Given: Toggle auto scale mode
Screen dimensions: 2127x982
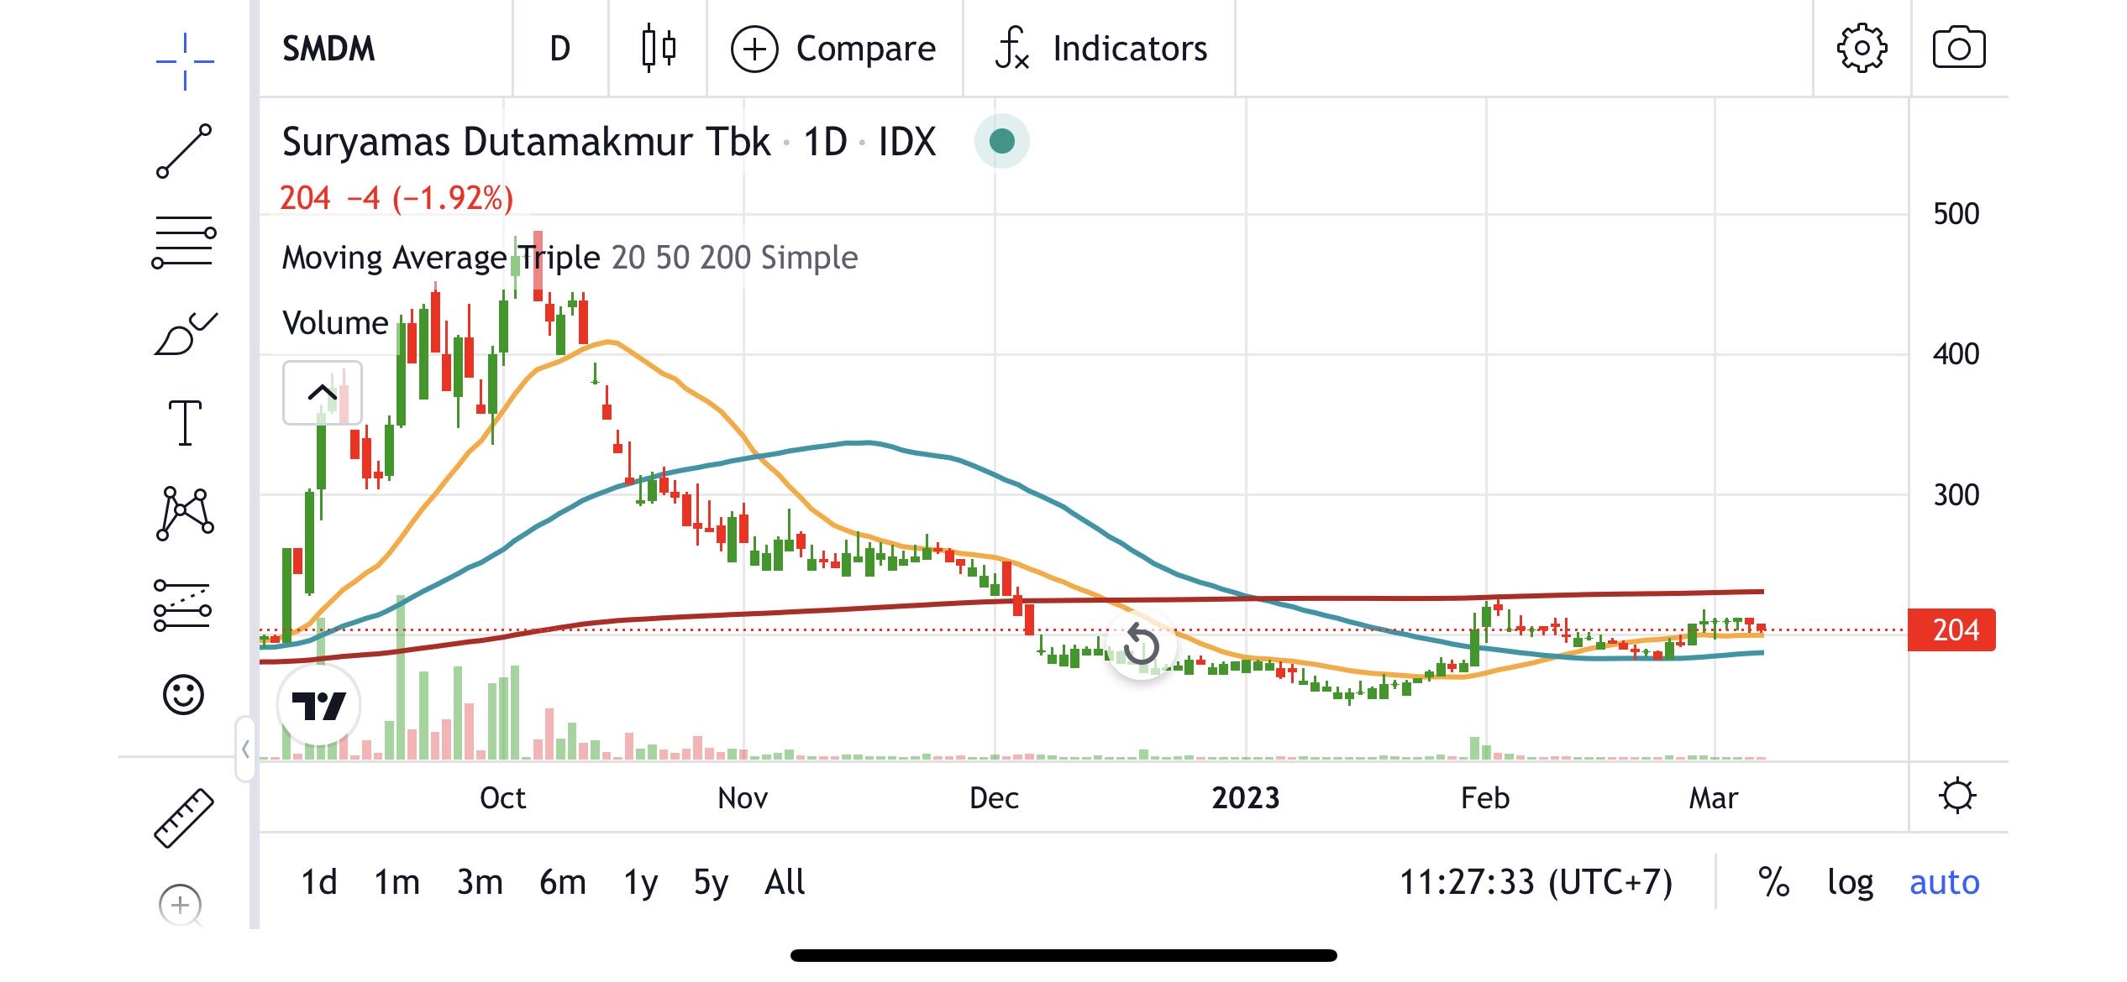Looking at the screenshot, I should click(x=1944, y=882).
